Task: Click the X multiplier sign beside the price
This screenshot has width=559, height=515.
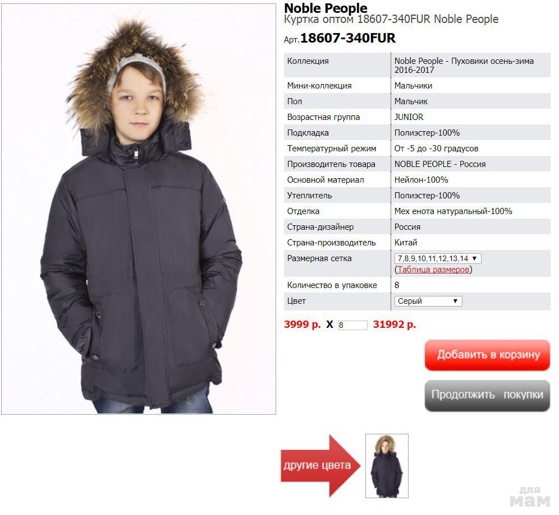Action: [x=329, y=324]
